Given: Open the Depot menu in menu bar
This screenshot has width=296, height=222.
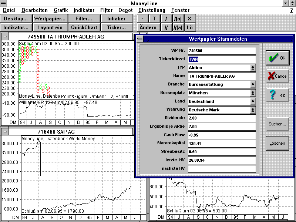Looking at the screenshot, I should 125,10.
